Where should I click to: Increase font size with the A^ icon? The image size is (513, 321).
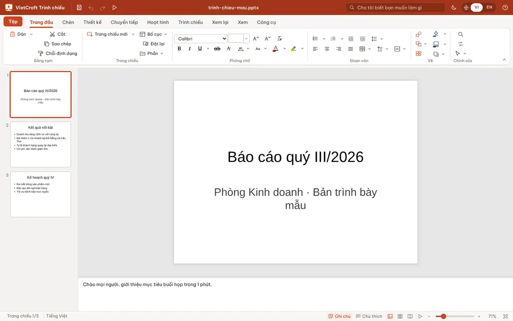click(x=256, y=39)
